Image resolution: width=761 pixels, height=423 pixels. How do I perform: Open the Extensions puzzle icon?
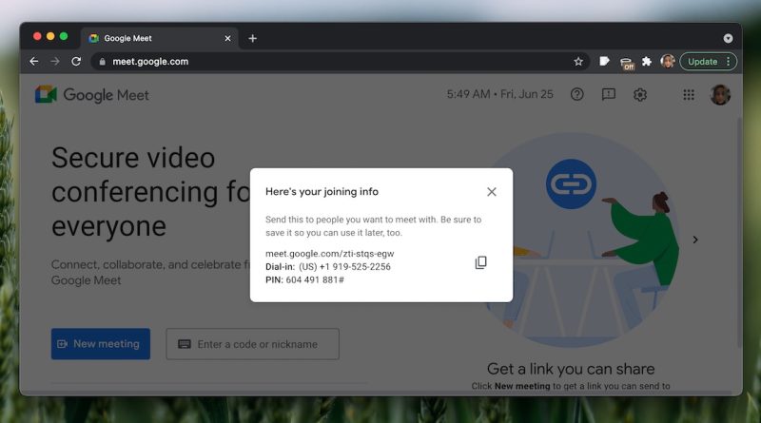pos(647,62)
